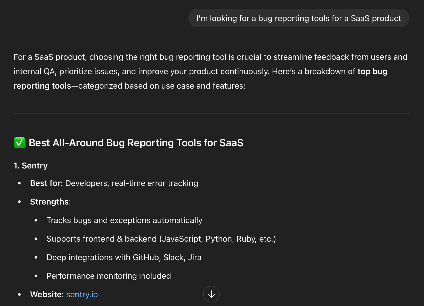The width and height of the screenshot is (424, 306).
Task: Click the bold 'top bug' text in the intro
Action: click(372, 71)
